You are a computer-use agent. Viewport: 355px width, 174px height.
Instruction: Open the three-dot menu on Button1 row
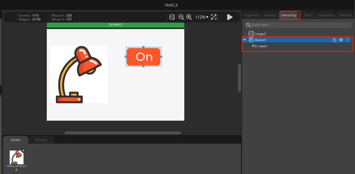click(348, 40)
